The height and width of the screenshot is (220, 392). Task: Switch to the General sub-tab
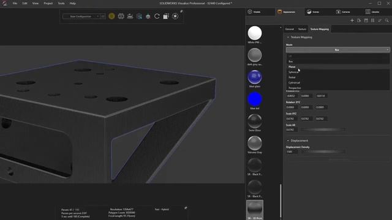point(290,29)
